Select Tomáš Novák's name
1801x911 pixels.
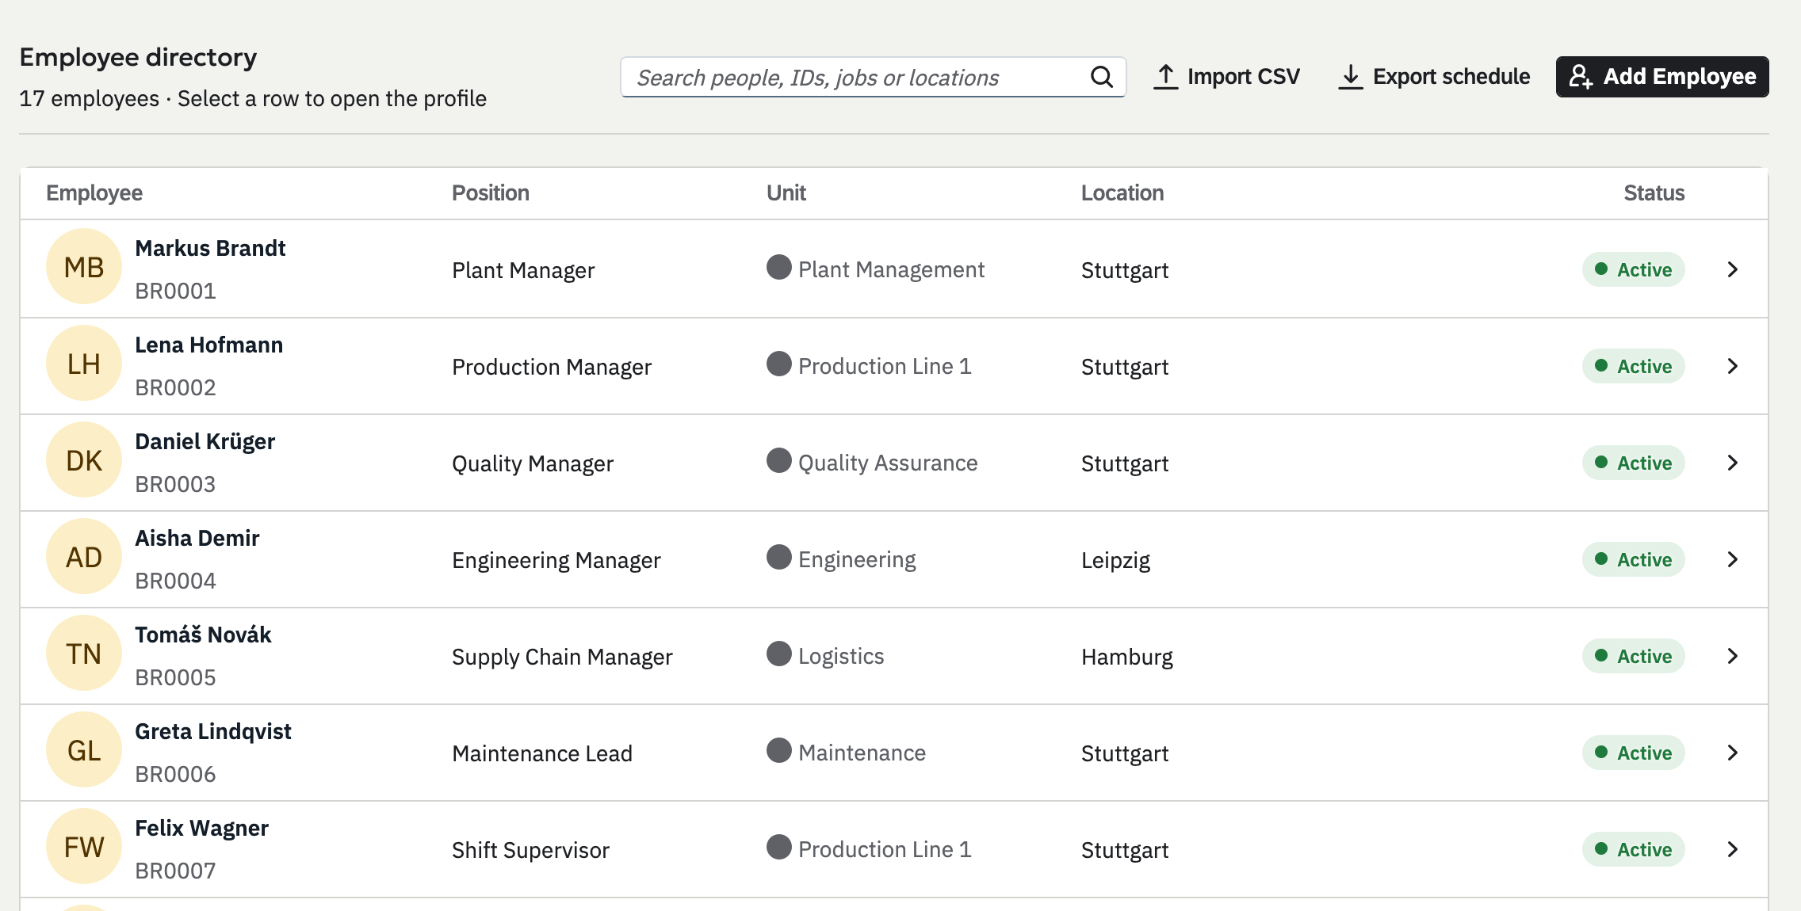[x=203, y=635]
